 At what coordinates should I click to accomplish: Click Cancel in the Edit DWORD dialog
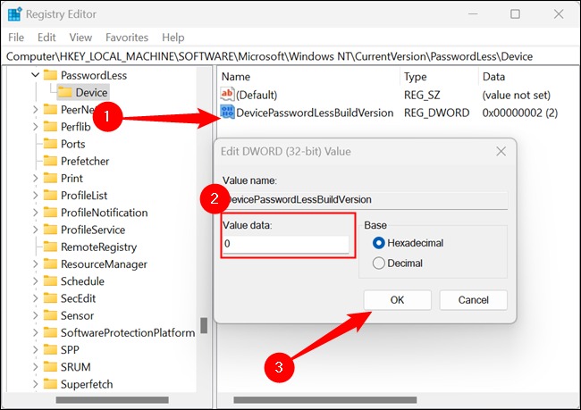[x=473, y=300]
